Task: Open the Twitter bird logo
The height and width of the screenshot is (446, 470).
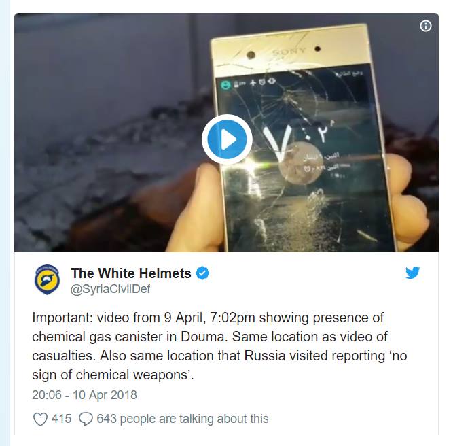Action: point(413,273)
